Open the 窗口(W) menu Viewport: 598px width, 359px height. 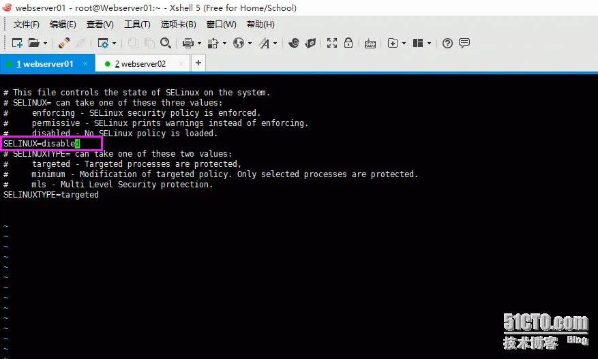click(x=221, y=25)
